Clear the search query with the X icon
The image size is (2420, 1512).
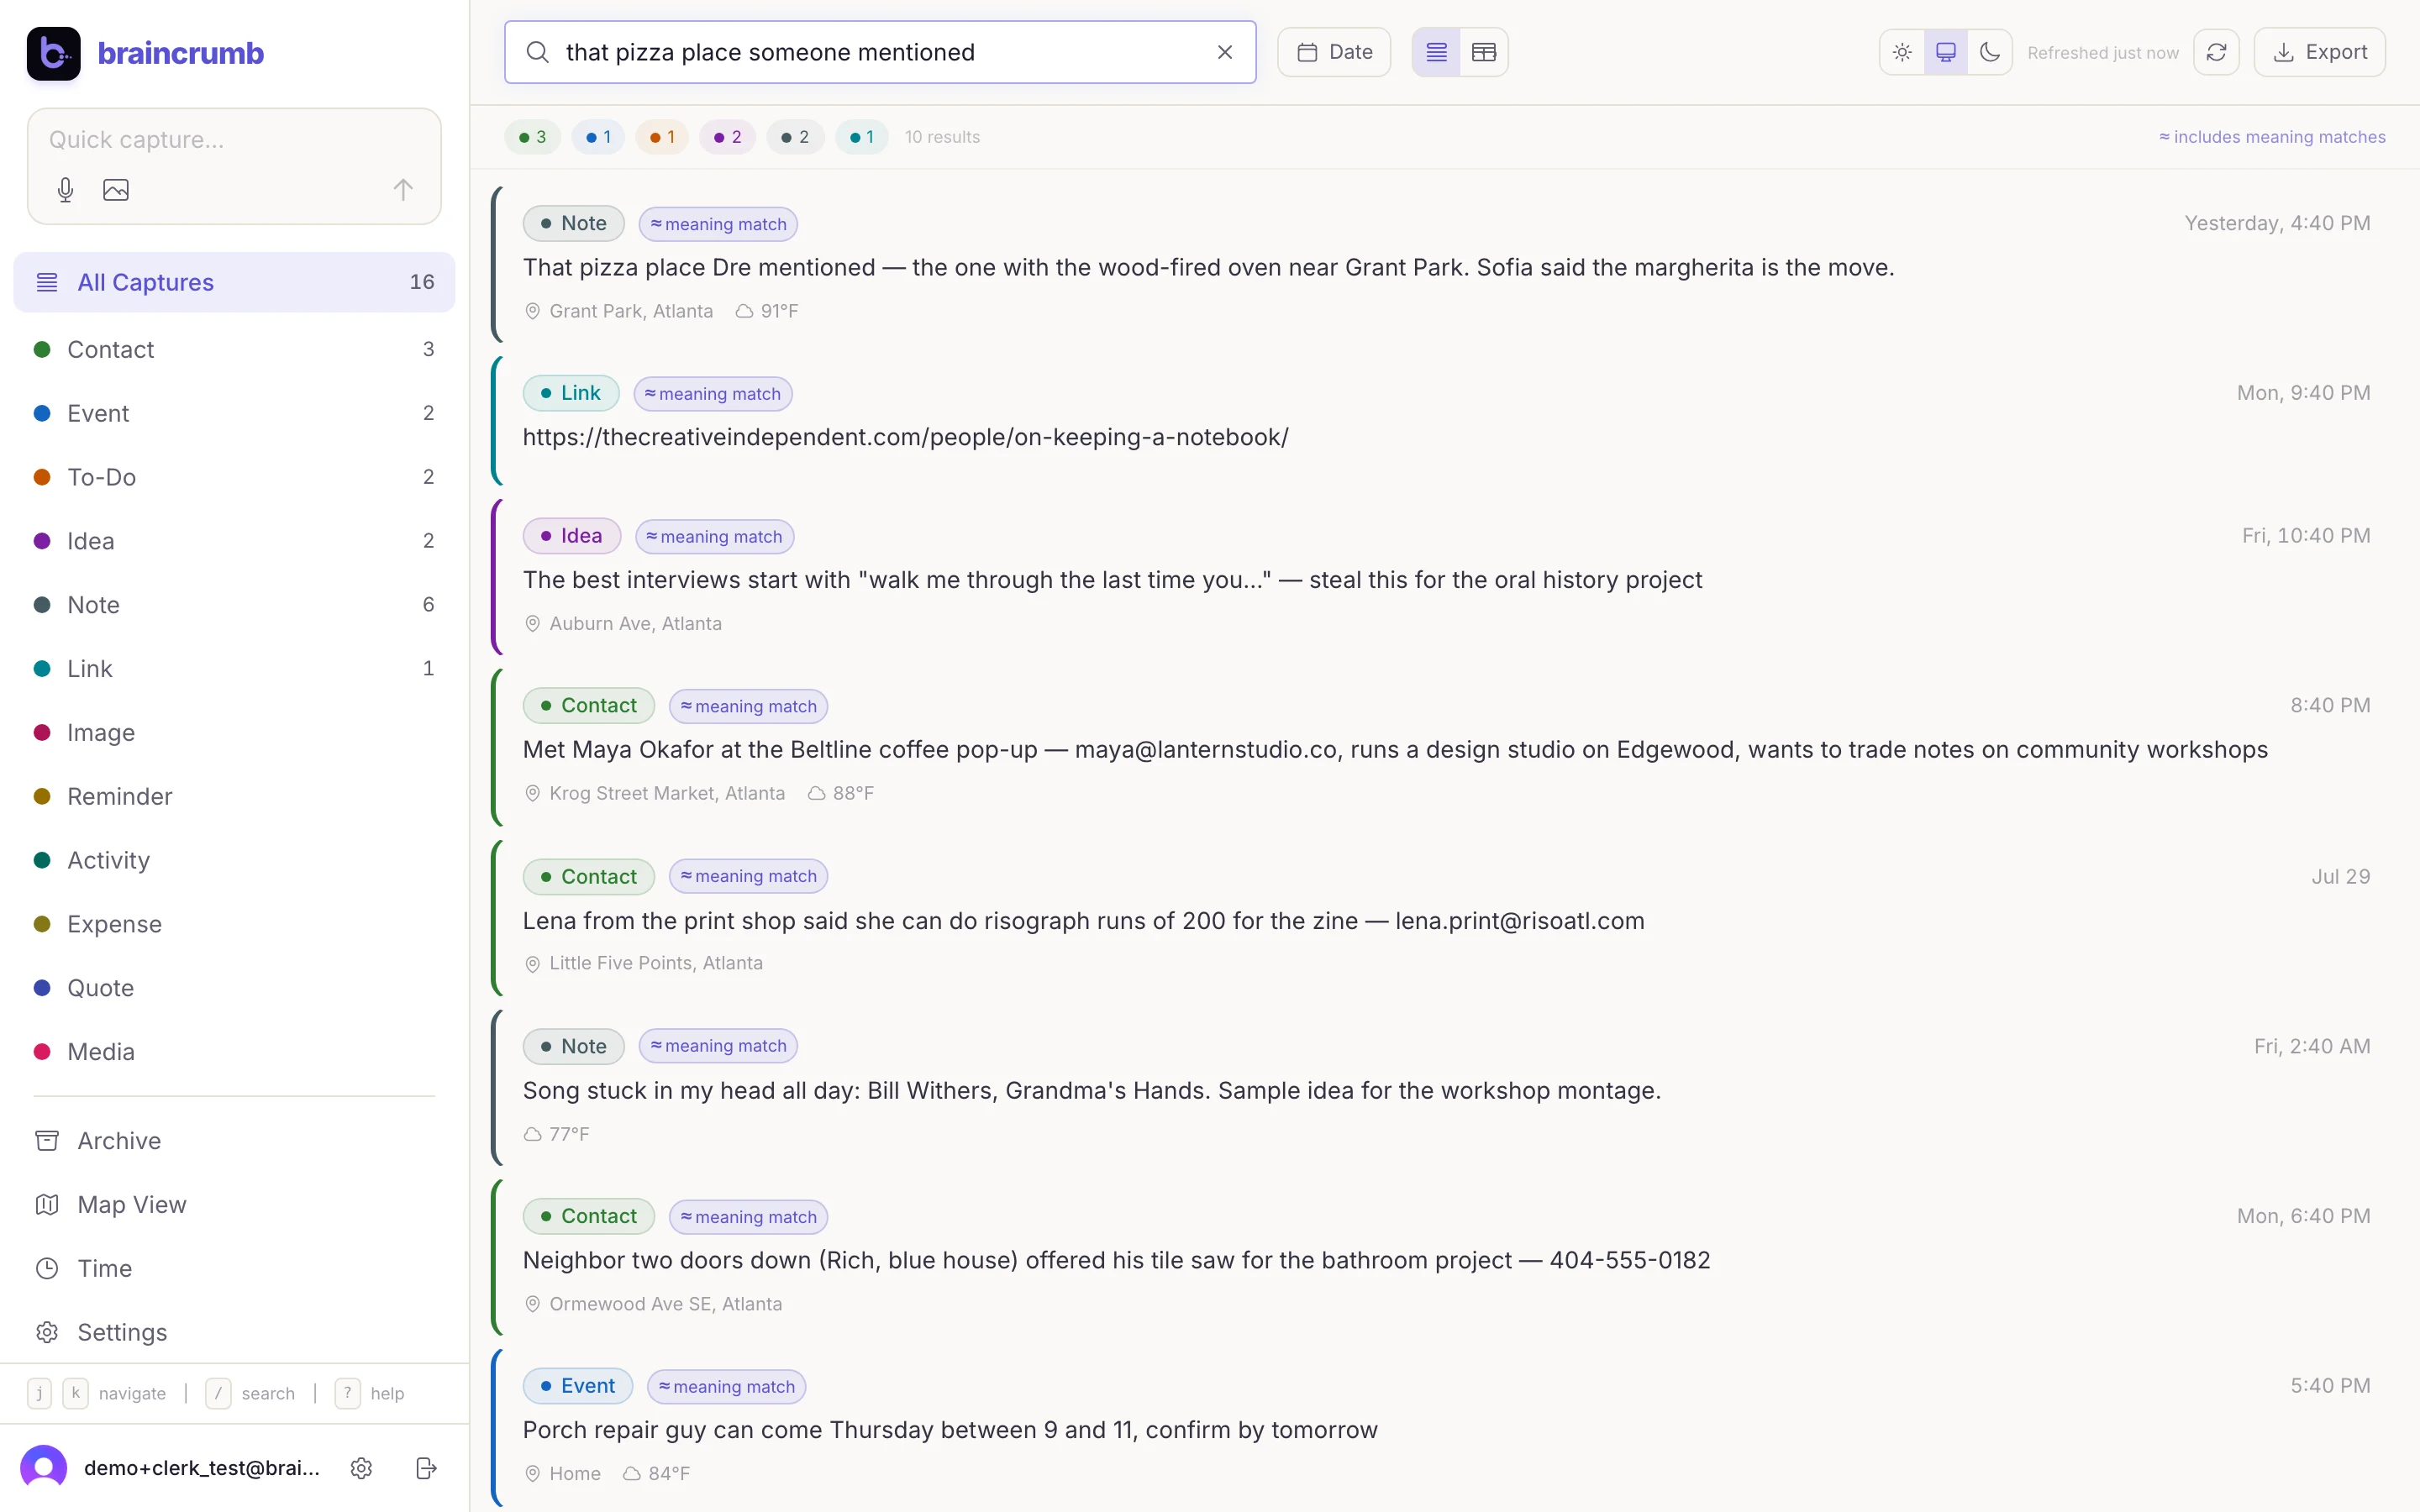tap(1224, 52)
